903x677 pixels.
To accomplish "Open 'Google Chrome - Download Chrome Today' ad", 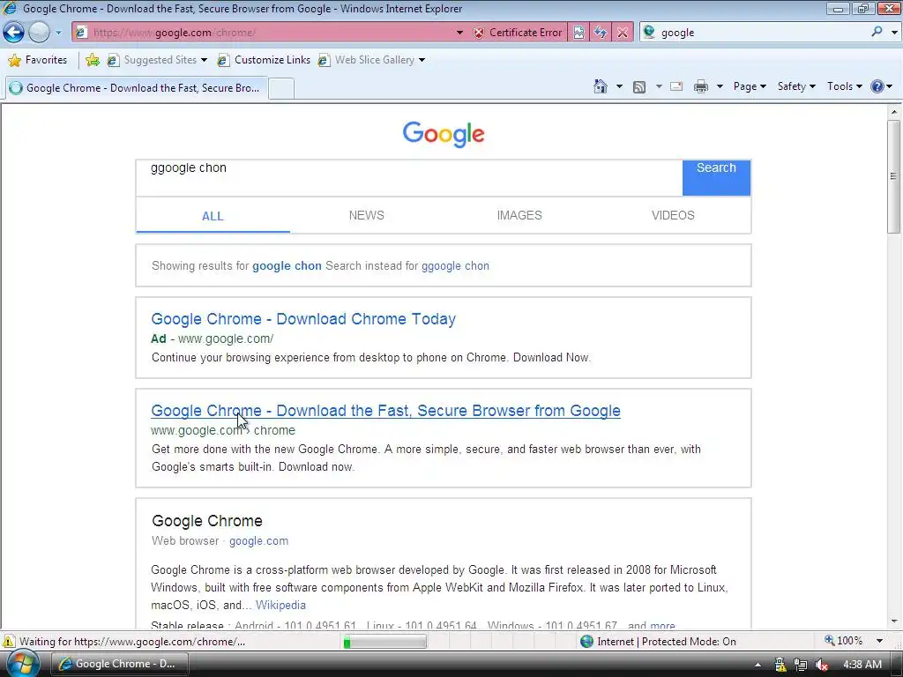I will [303, 319].
